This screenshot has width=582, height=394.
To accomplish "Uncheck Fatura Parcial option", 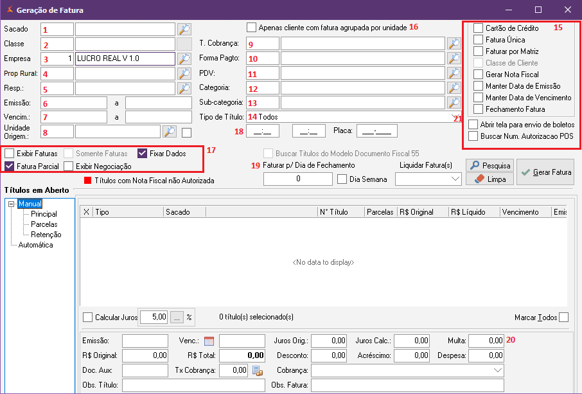I will pos(9,166).
